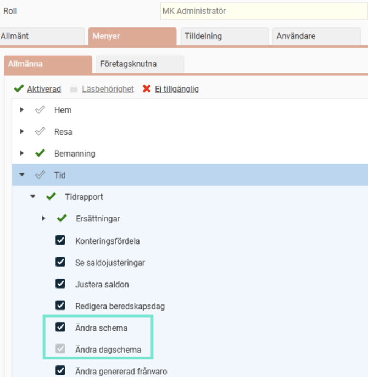368x377 pixels.
Task: Click the grey checkmark status icon beside Resa
Action: pyautogui.click(x=40, y=132)
